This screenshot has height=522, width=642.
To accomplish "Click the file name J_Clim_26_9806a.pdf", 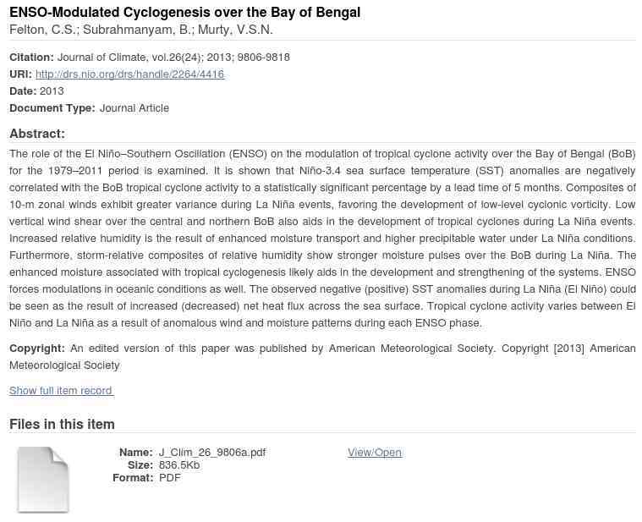I will pos(212,453).
